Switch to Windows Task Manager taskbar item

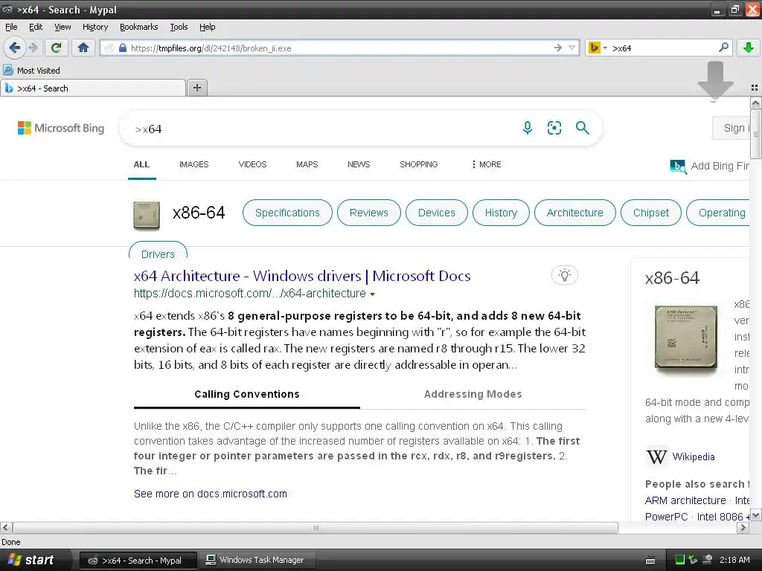[x=256, y=560]
